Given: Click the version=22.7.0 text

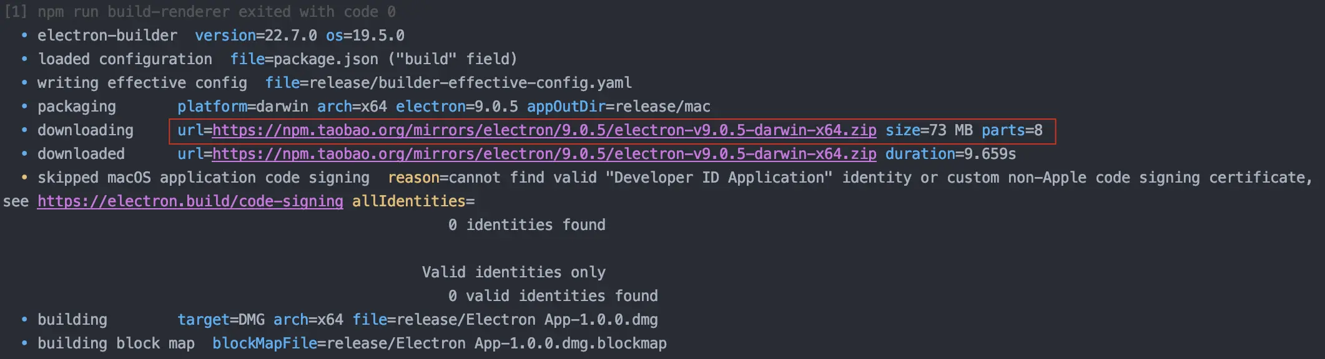Looking at the screenshot, I should (x=256, y=36).
